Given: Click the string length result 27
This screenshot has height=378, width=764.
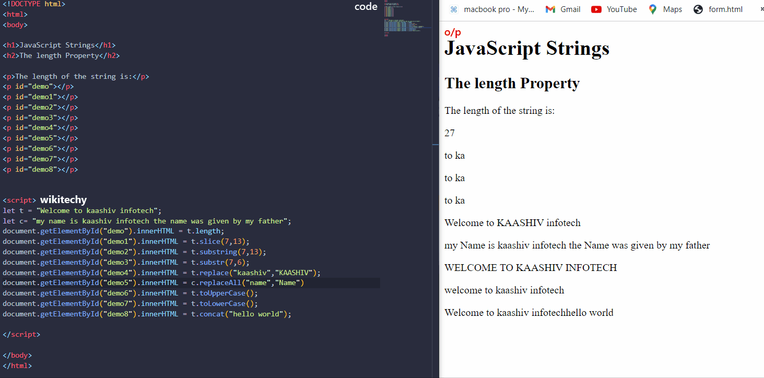Looking at the screenshot, I should click(449, 133).
